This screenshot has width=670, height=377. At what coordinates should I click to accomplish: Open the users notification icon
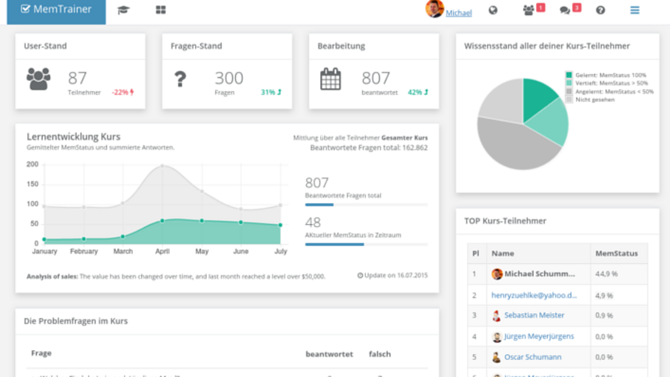[529, 10]
